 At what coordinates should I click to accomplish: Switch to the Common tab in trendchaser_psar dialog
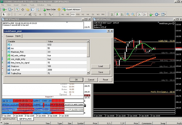(10, 36)
